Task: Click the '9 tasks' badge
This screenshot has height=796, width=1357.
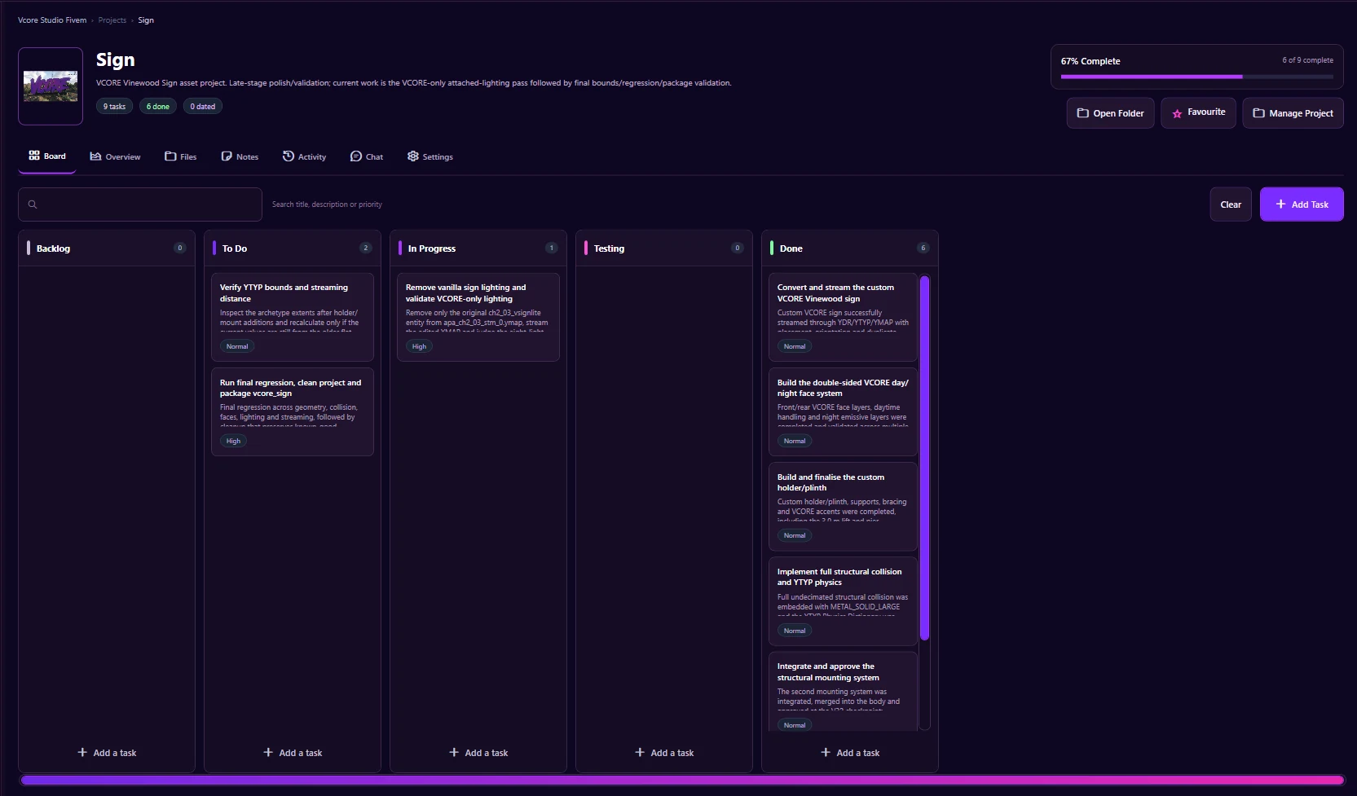Action: (x=114, y=107)
